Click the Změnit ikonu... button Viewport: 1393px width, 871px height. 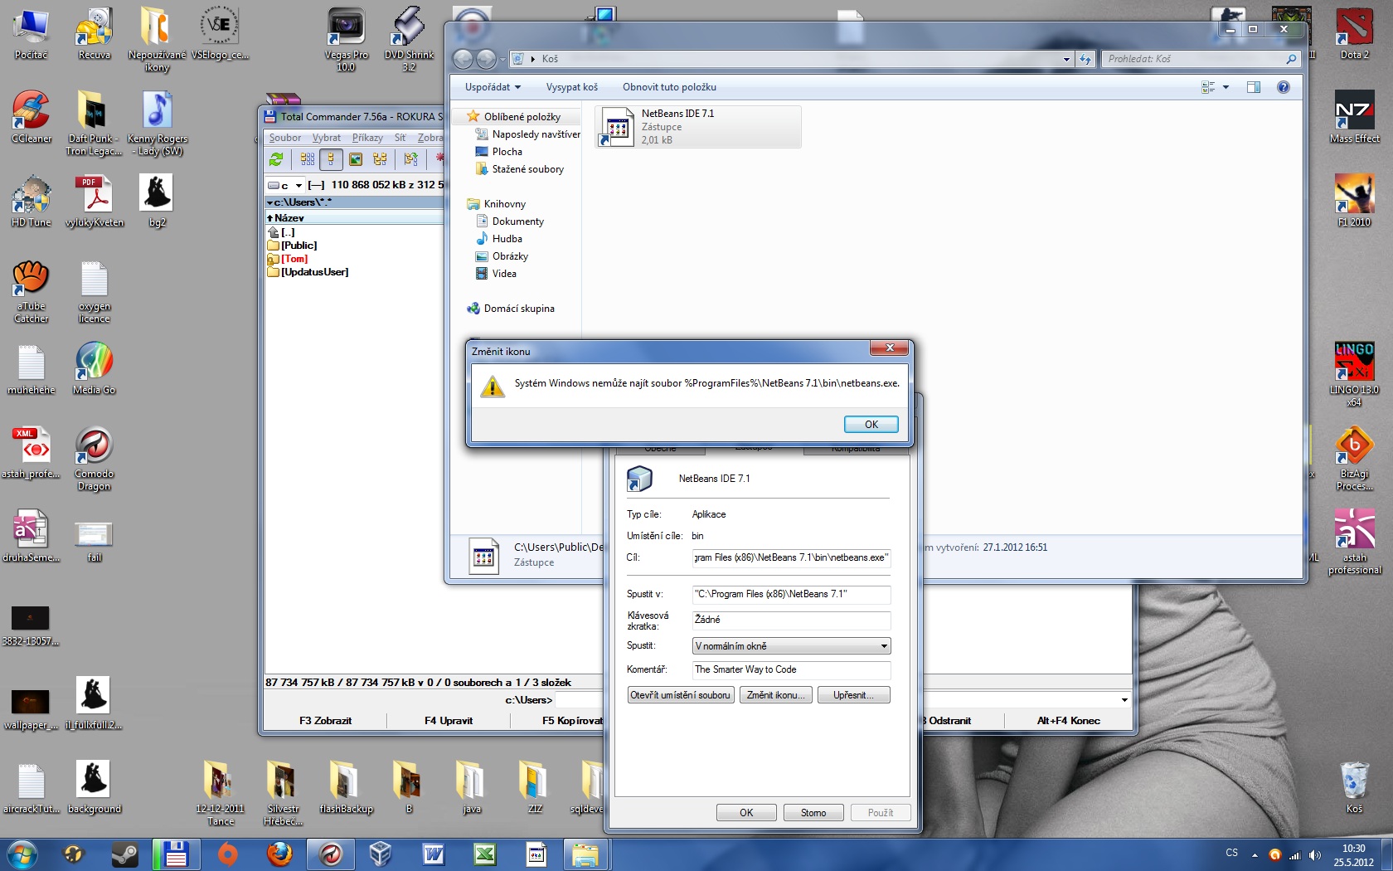coord(775,695)
